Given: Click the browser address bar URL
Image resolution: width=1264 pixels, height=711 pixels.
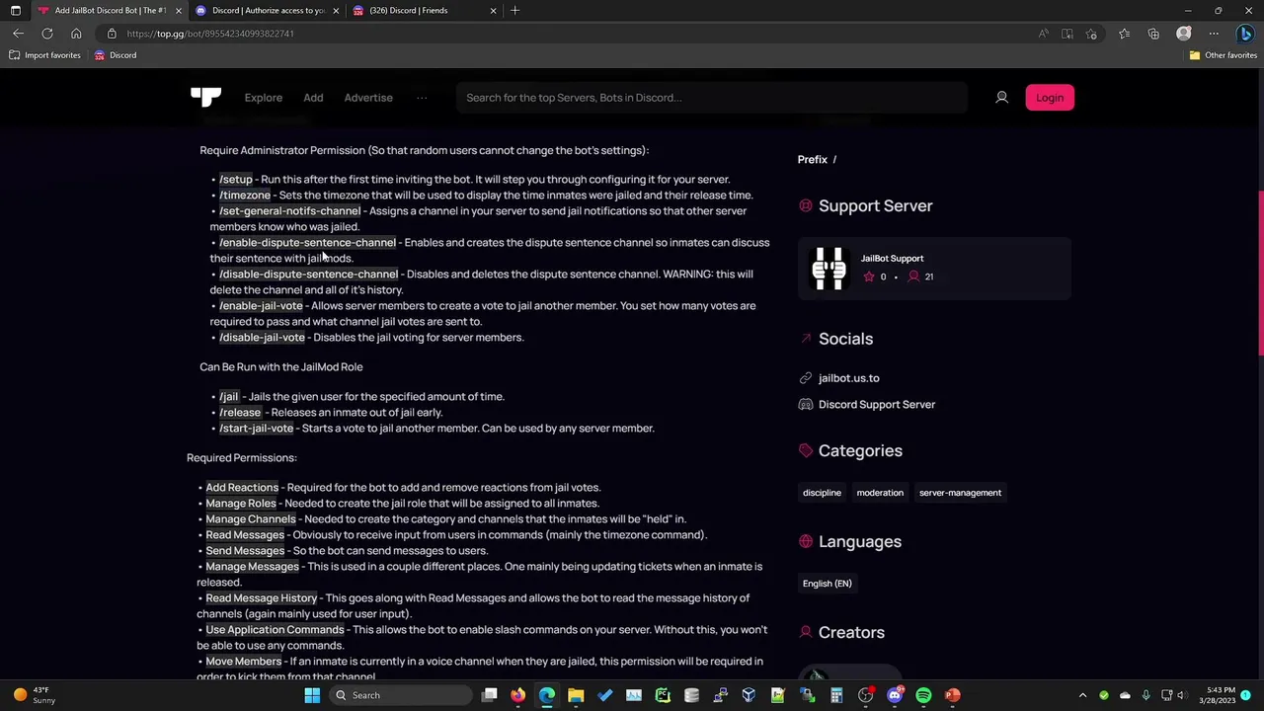Looking at the screenshot, I should (x=210, y=34).
